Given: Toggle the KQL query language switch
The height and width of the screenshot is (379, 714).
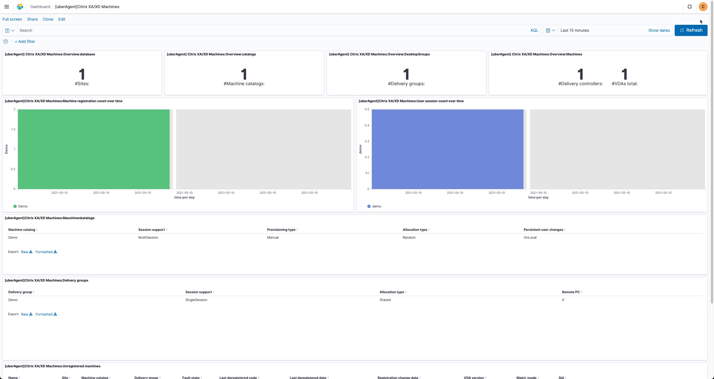Looking at the screenshot, I should [534, 30].
